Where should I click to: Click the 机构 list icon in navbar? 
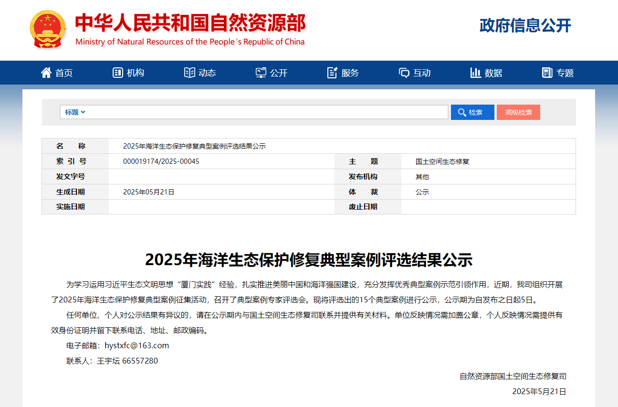(x=117, y=73)
